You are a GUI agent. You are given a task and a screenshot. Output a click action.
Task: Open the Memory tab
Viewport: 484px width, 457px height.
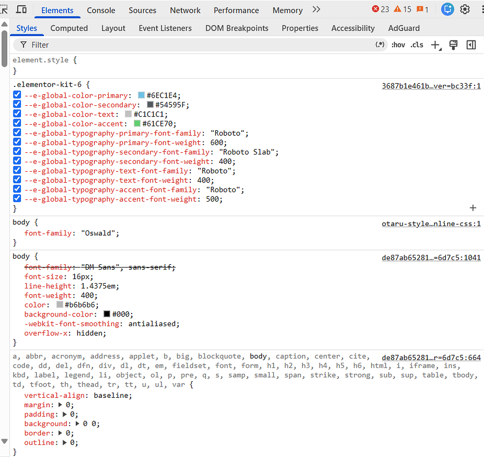pyautogui.click(x=288, y=10)
